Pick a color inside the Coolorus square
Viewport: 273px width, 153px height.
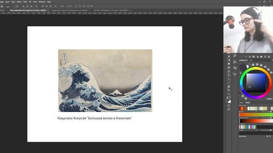(256, 82)
